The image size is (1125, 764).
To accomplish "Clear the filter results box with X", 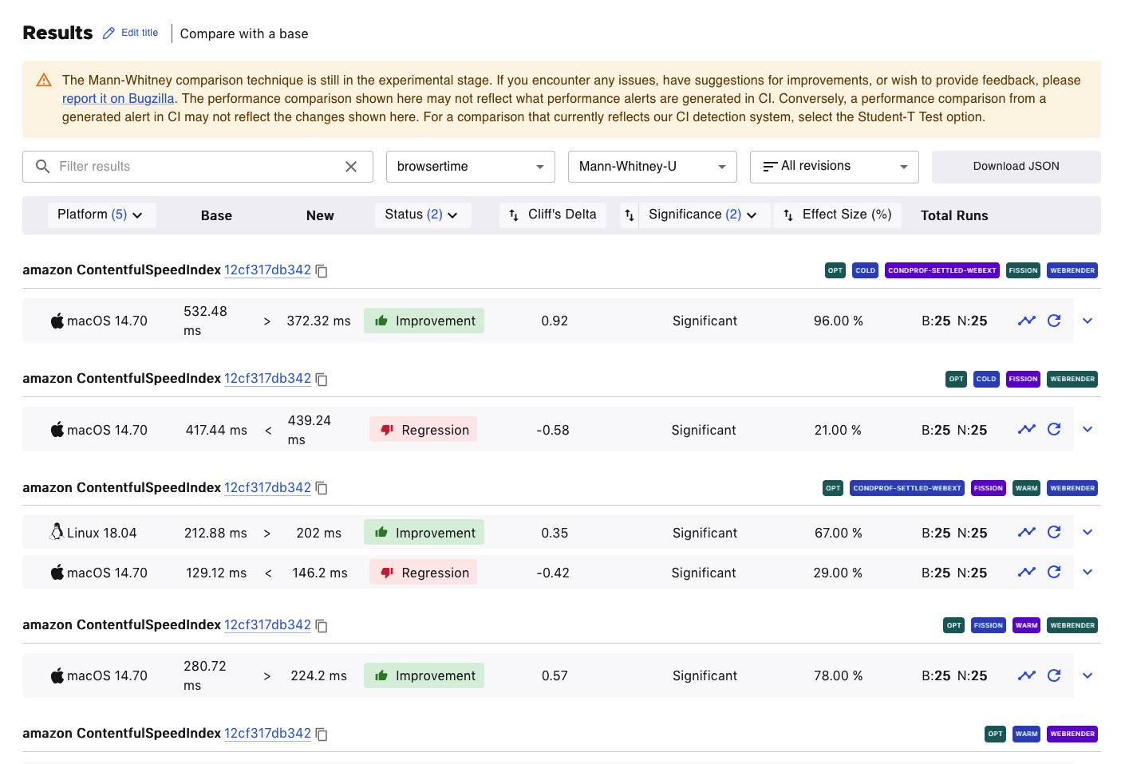I will [x=351, y=167].
